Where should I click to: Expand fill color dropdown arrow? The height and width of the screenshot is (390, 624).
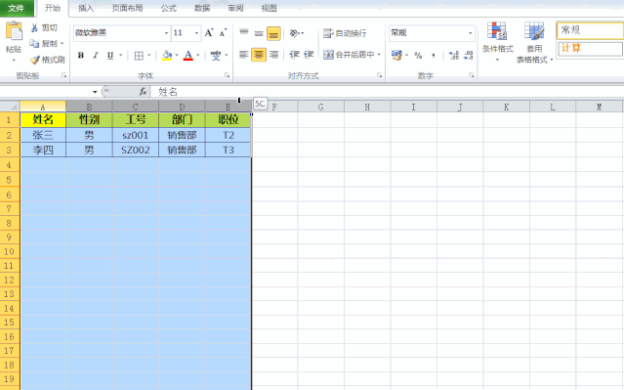[x=177, y=56]
